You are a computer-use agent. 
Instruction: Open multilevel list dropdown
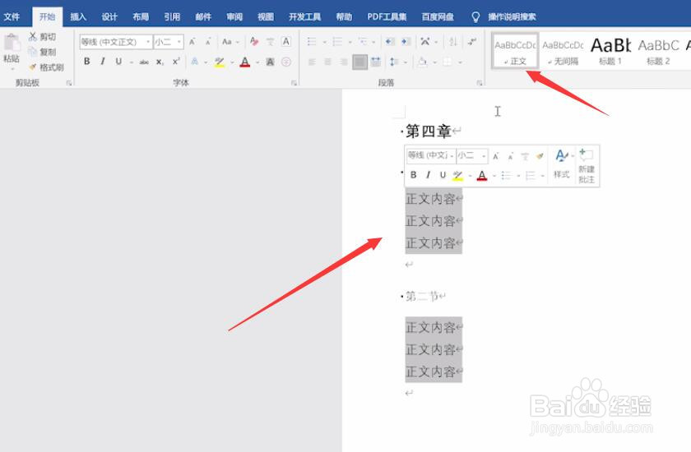(x=373, y=42)
